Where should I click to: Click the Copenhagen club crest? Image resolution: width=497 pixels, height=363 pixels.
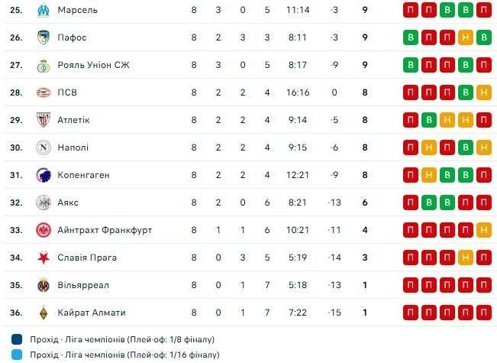point(43,175)
